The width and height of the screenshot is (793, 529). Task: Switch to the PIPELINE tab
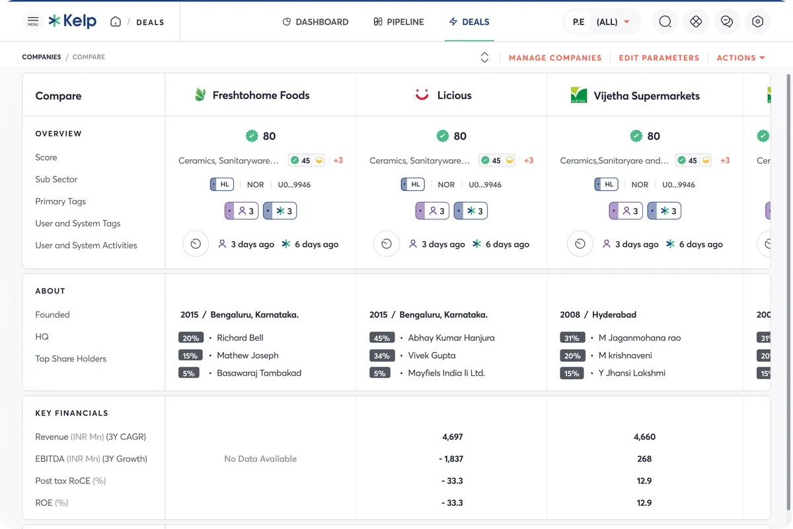[398, 22]
